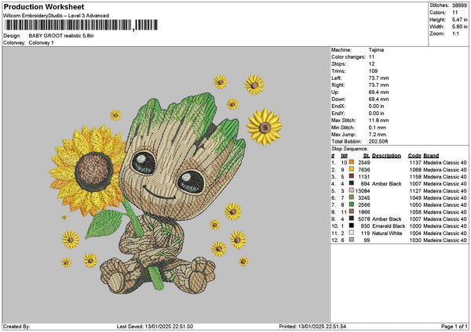Select the tan swatch for code 1056
This screenshot has width=471, height=332.
click(x=352, y=211)
